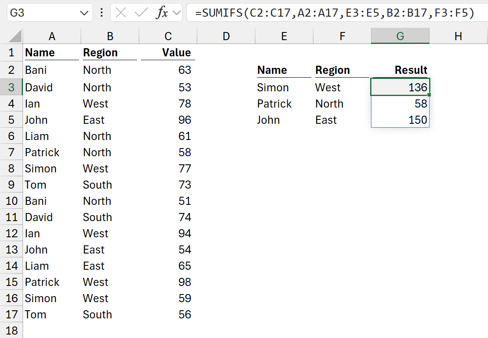Open the Name Box dropdown arrow
Screen dimensions: 488x338
(x=84, y=13)
